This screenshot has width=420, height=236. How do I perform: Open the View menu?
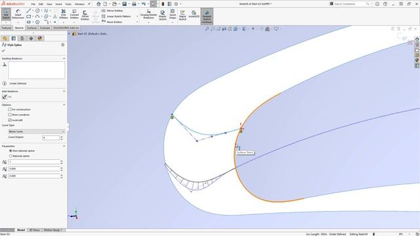pos(49,4)
